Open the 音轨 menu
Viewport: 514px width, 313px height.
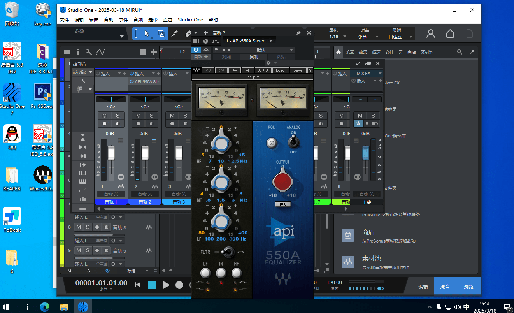coord(109,20)
